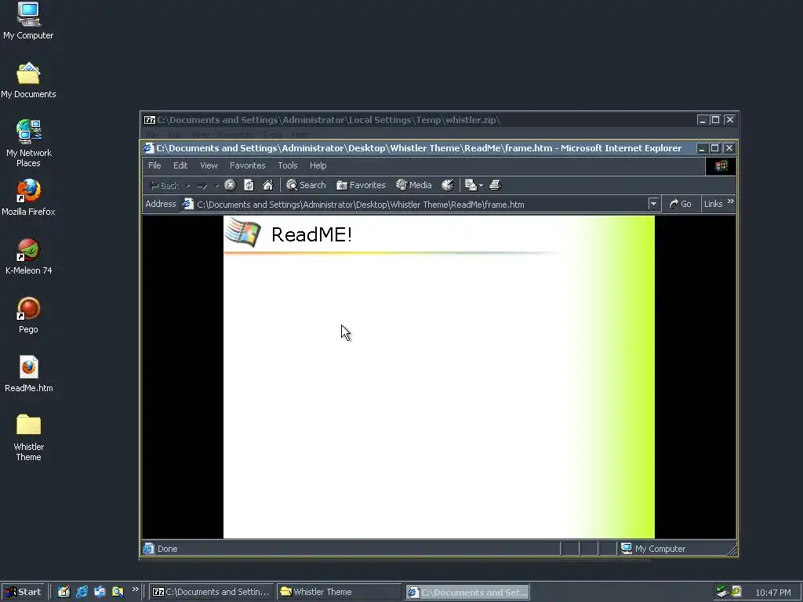The image size is (803, 602).
Task: Click the folder search Quick Launch icon
Action: (x=118, y=592)
